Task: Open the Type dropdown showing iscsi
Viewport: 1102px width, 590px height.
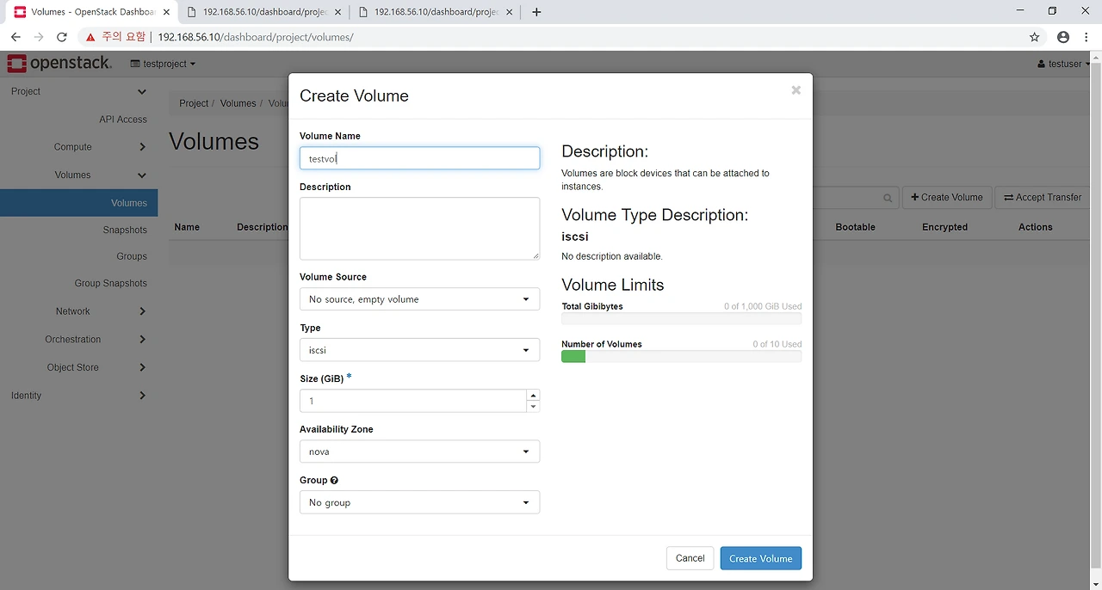Action: click(x=419, y=350)
